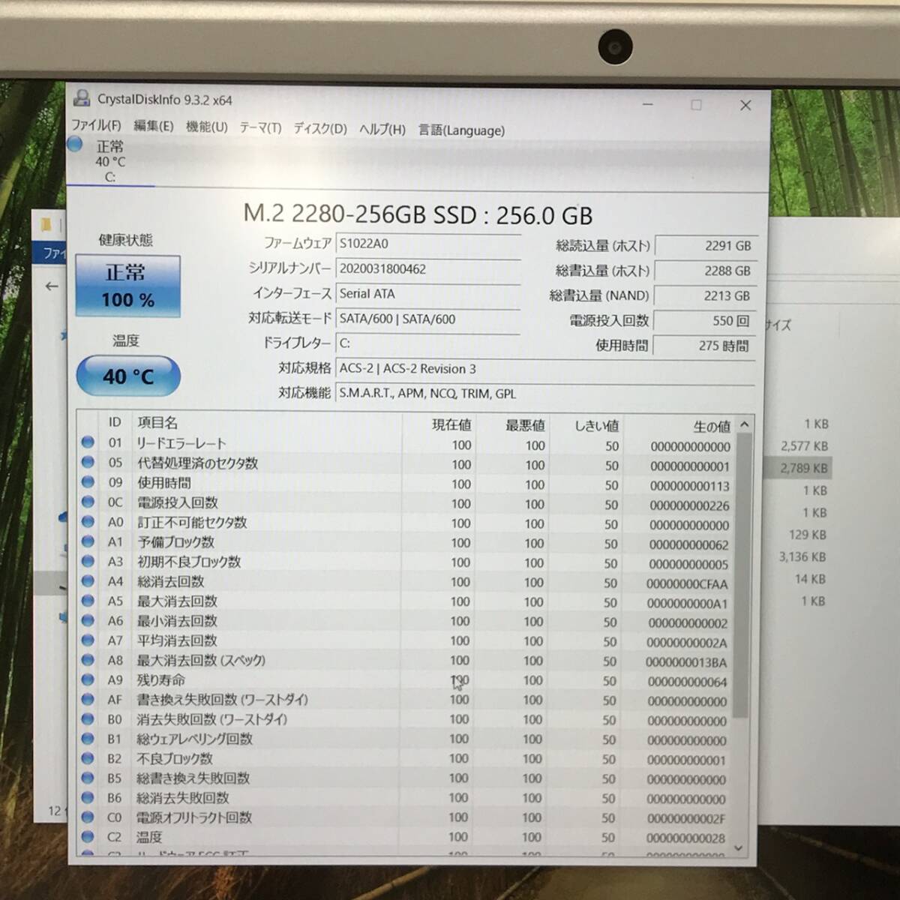Click the SMART list scroll up arrow

click(x=744, y=424)
